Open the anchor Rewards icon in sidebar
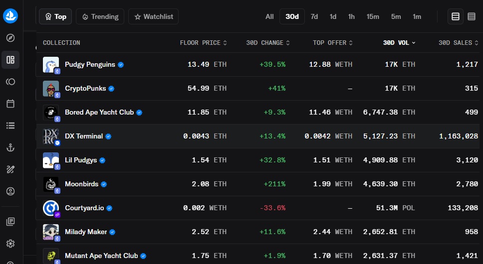 tap(10, 147)
